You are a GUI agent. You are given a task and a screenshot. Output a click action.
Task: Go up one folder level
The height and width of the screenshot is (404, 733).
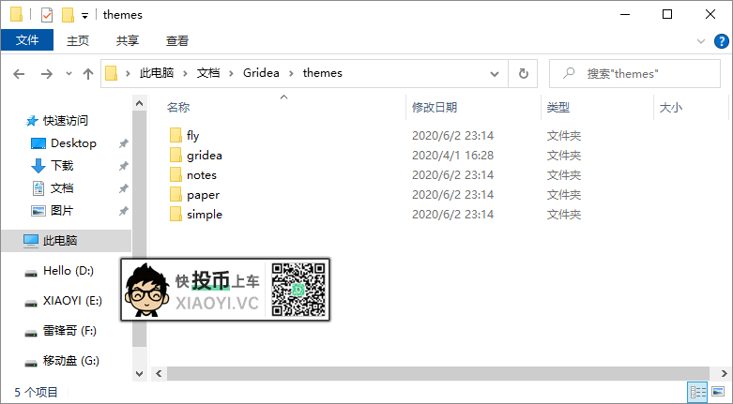(88, 74)
